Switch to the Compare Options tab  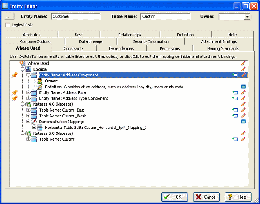coord(35,41)
